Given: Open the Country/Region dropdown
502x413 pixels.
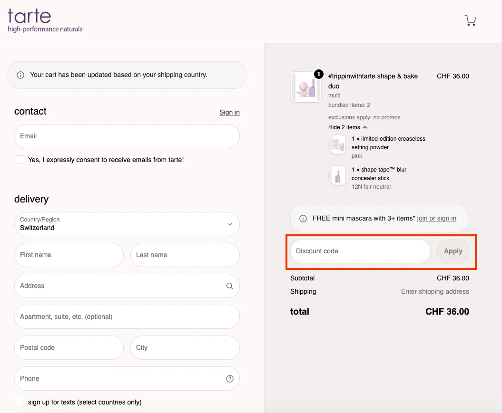Looking at the screenshot, I should coord(127,224).
